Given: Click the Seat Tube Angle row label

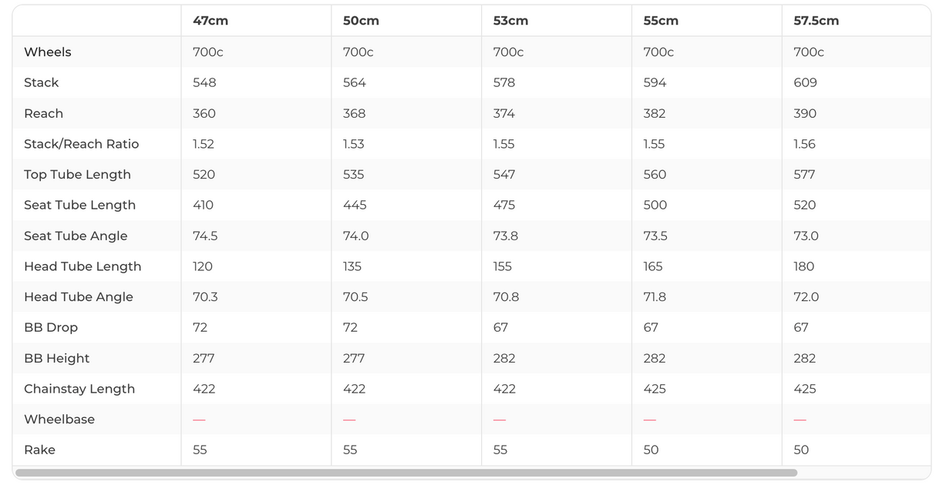Looking at the screenshot, I should tap(76, 236).
